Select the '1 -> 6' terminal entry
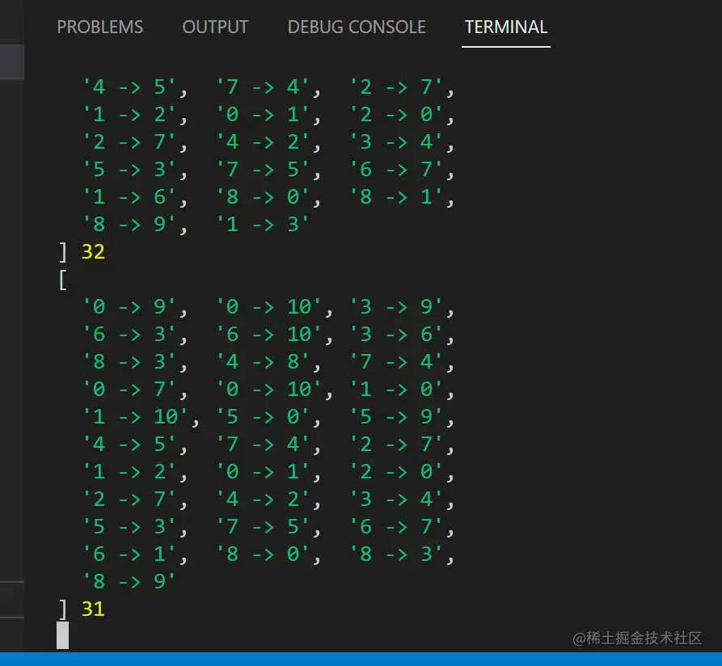Image resolution: width=722 pixels, height=666 pixels. (129, 197)
